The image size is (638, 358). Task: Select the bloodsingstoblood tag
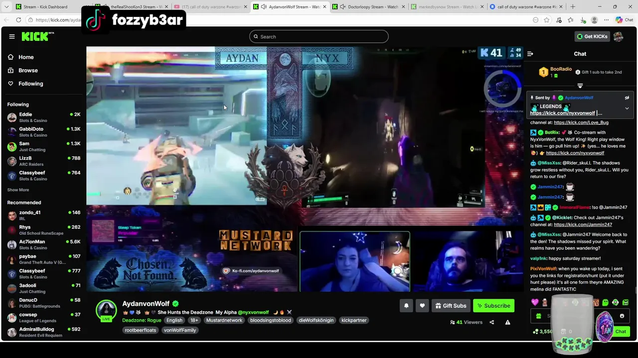[271, 320]
